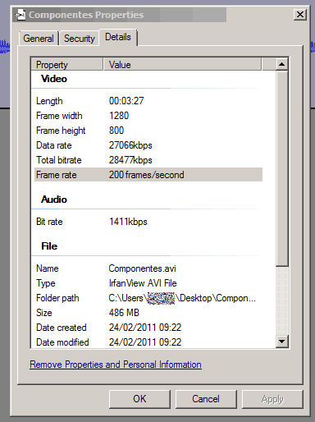Click the Date modified value
The width and height of the screenshot is (315, 422).
point(145,342)
